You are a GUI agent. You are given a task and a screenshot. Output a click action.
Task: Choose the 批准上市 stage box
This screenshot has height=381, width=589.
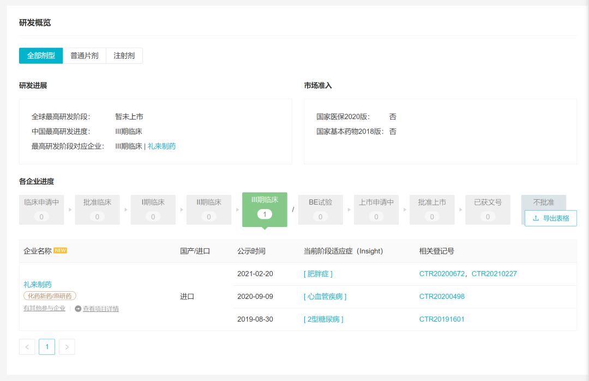[432, 210]
